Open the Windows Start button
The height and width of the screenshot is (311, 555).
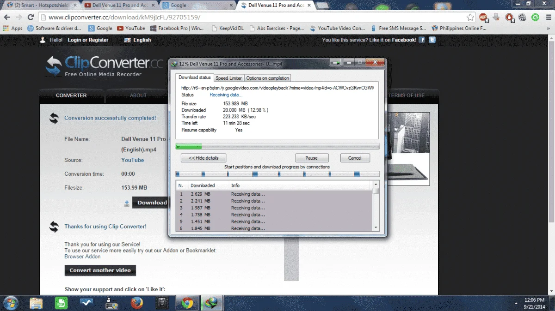(x=10, y=303)
